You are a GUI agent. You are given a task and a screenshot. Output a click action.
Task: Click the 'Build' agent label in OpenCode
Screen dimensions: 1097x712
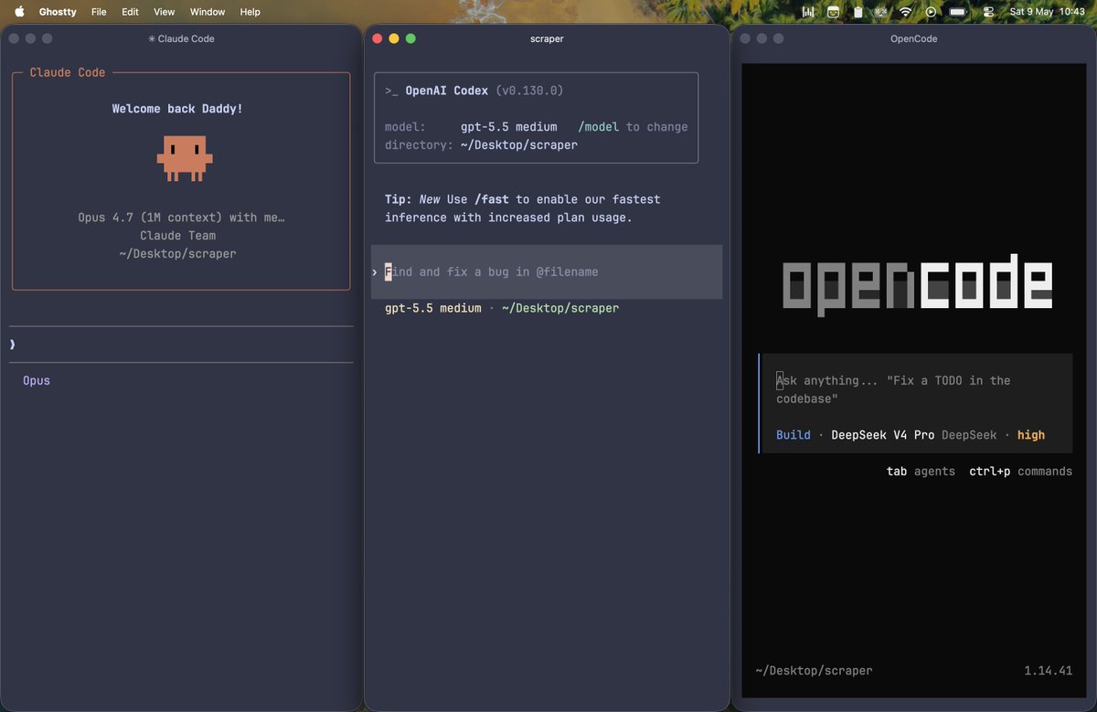pos(793,435)
